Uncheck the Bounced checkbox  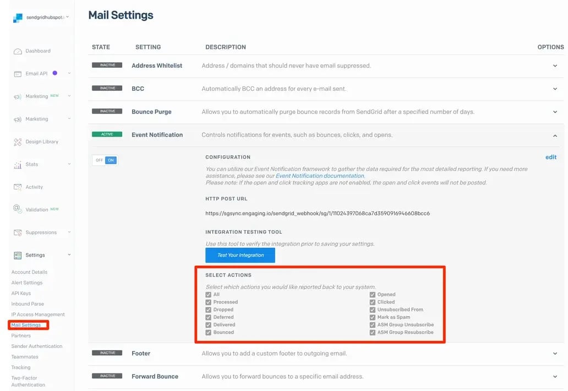(x=209, y=333)
